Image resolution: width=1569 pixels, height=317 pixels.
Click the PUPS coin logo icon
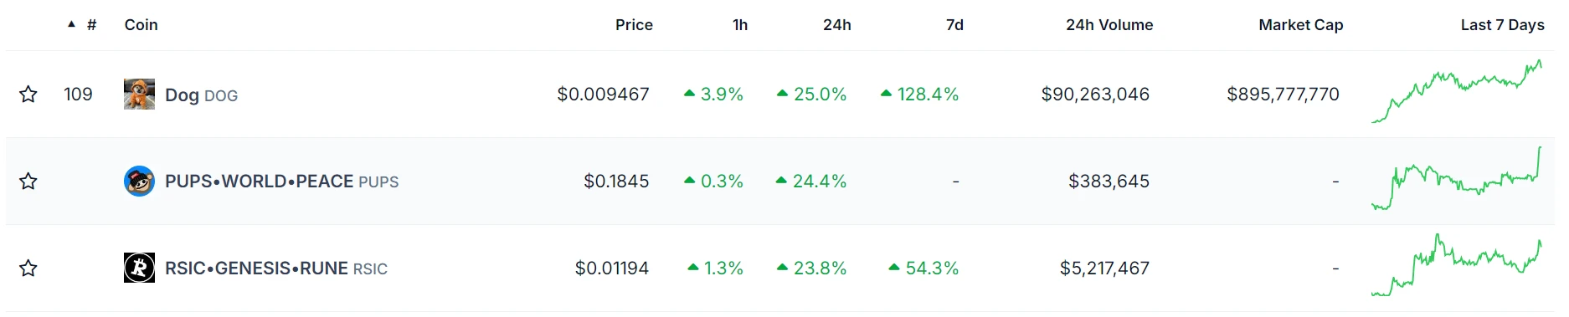(139, 181)
